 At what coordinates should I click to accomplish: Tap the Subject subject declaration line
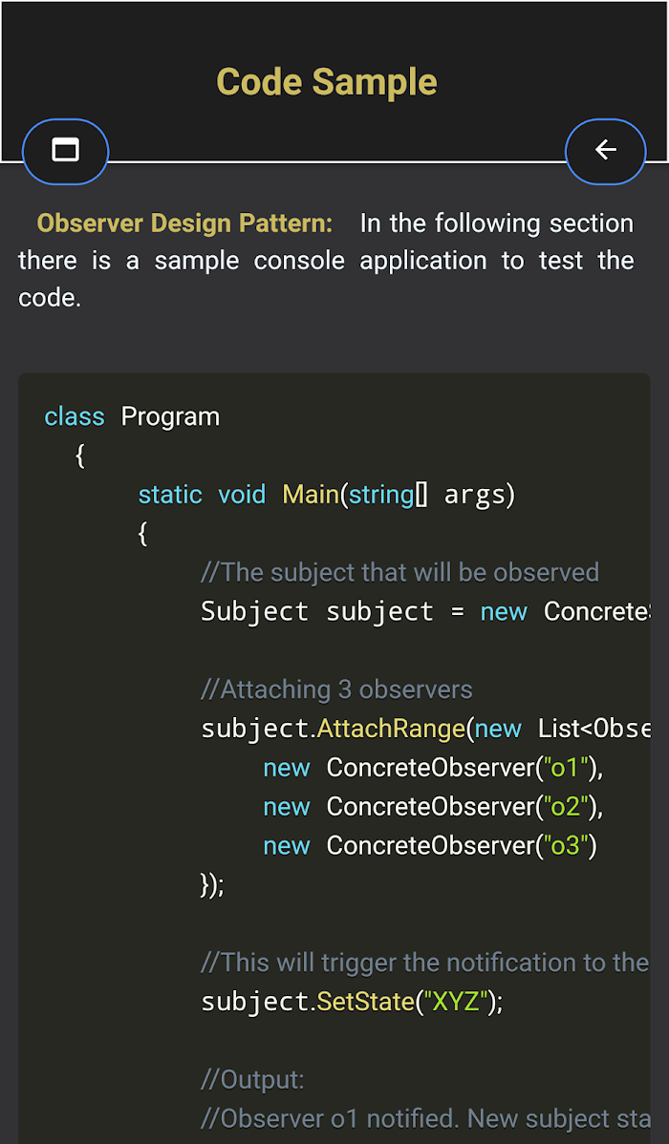425,611
